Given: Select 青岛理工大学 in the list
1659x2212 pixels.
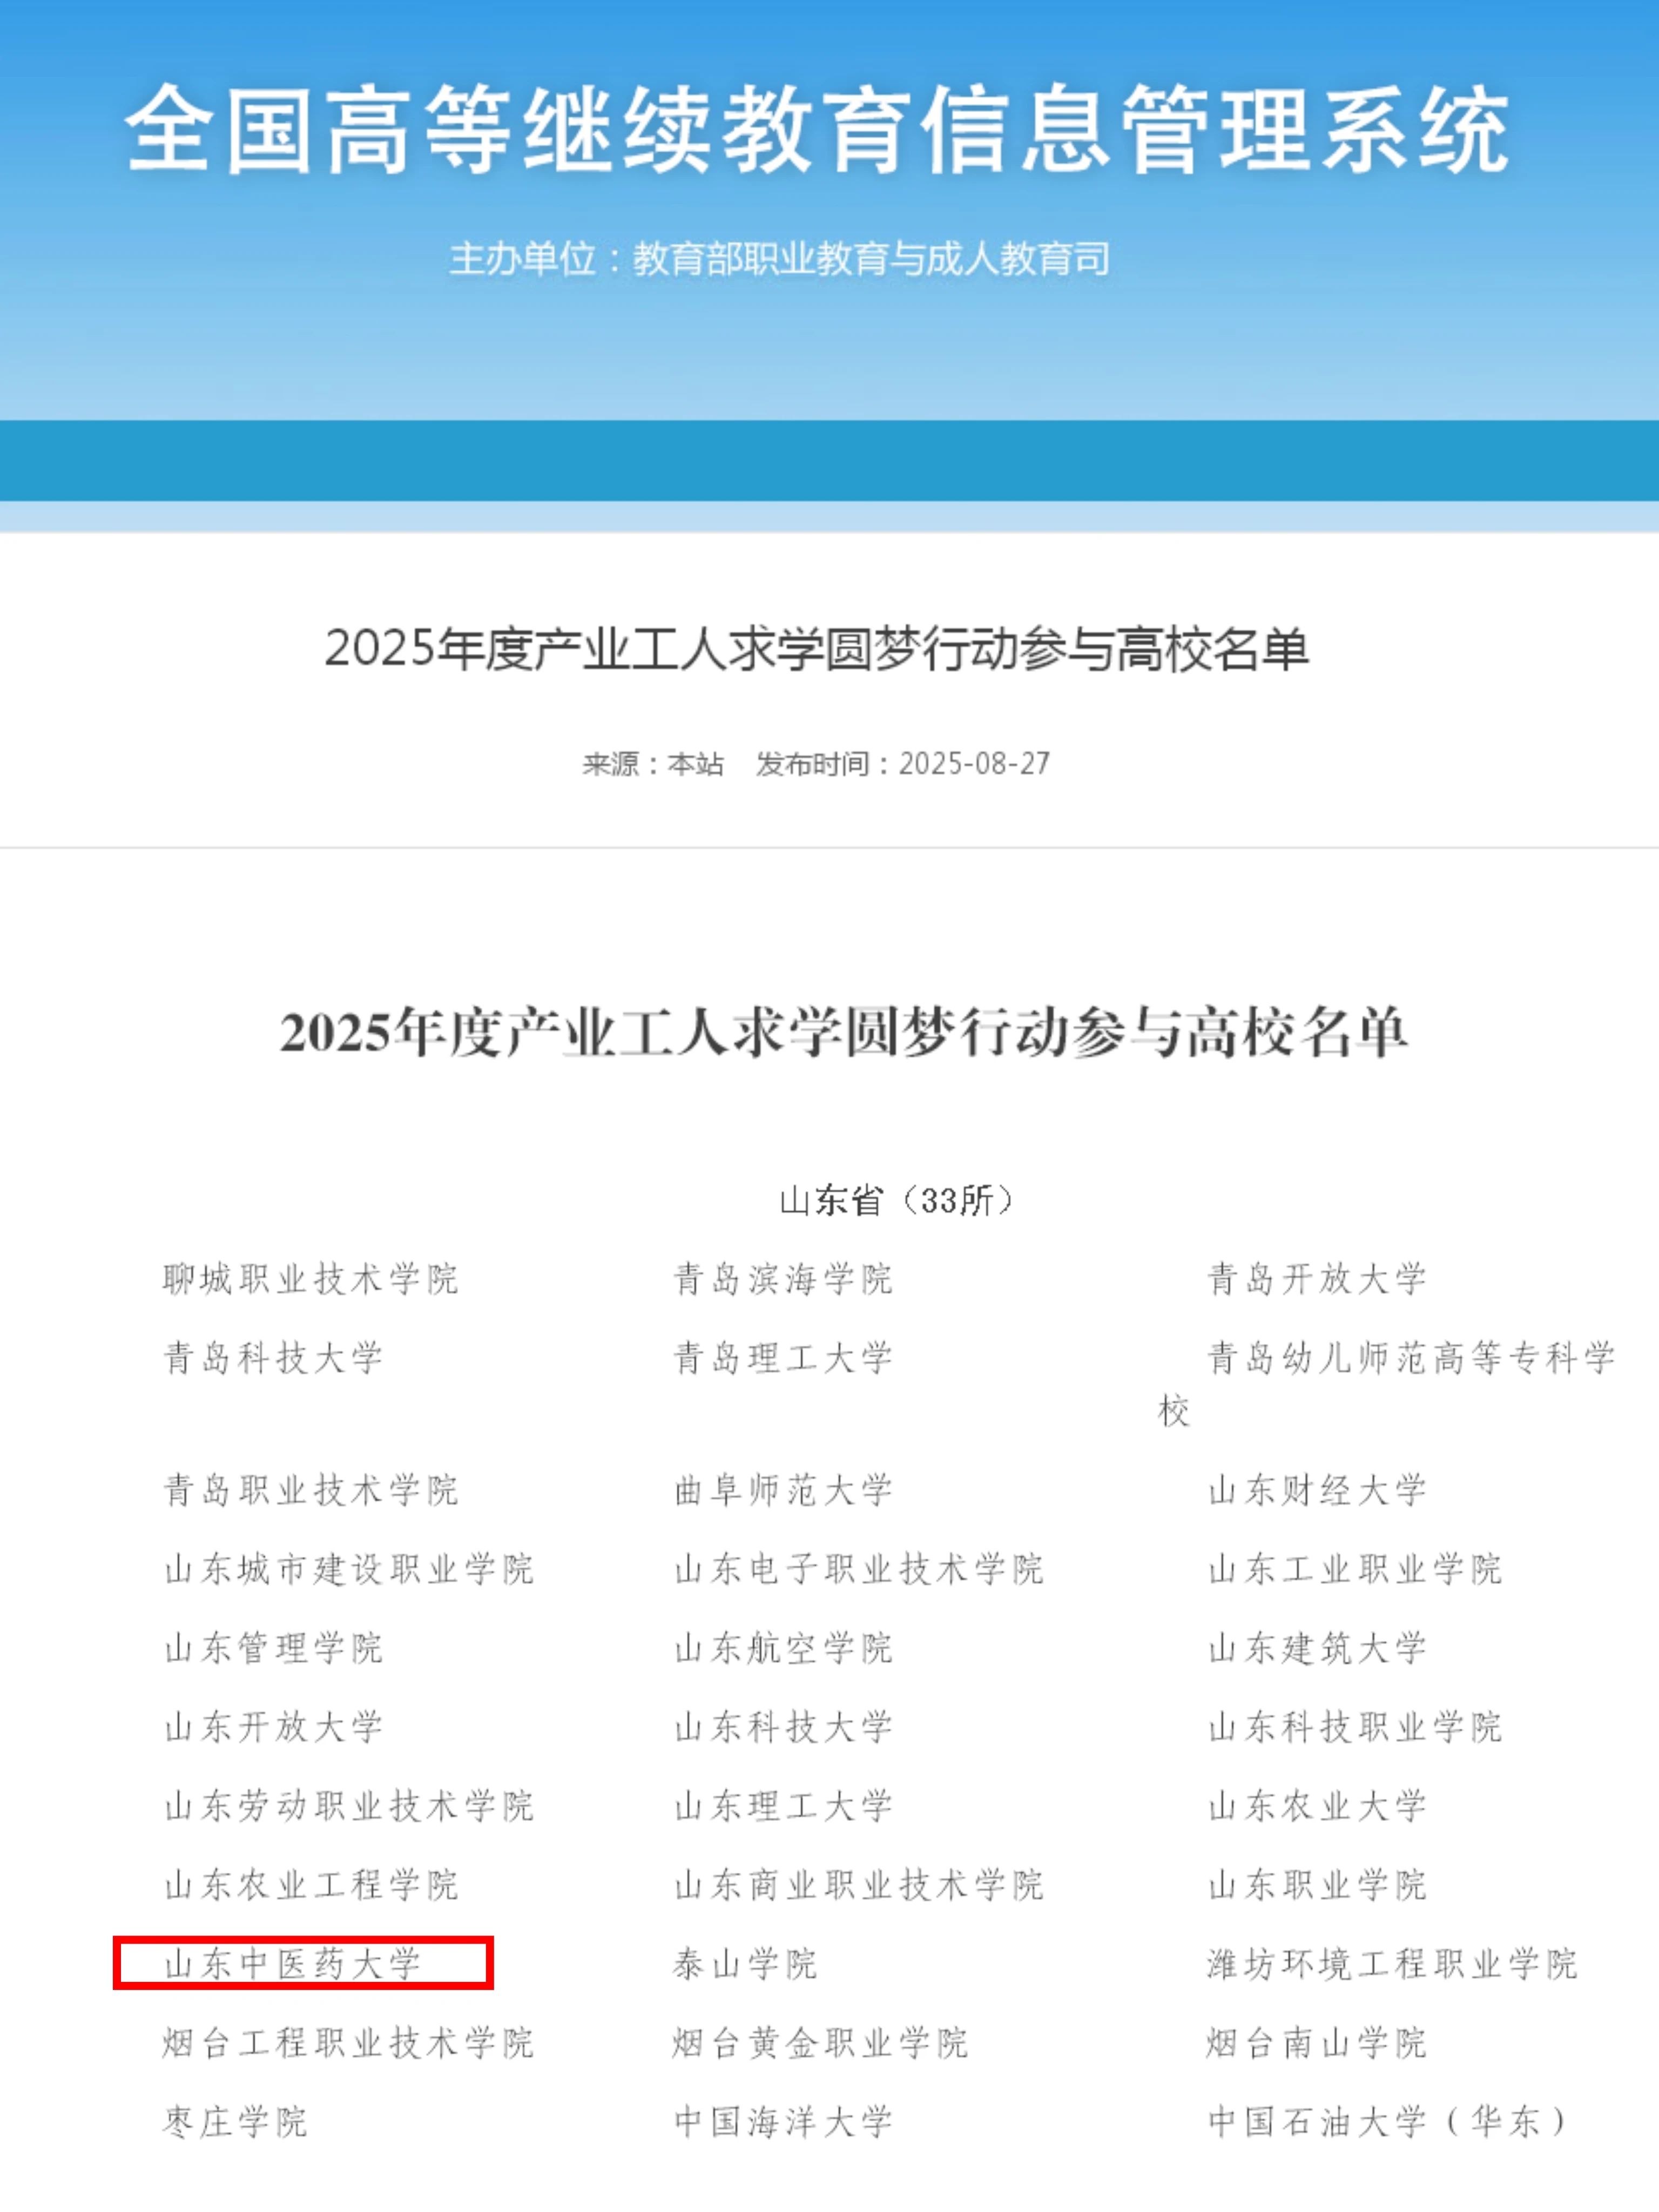Looking at the screenshot, I should [x=783, y=1358].
